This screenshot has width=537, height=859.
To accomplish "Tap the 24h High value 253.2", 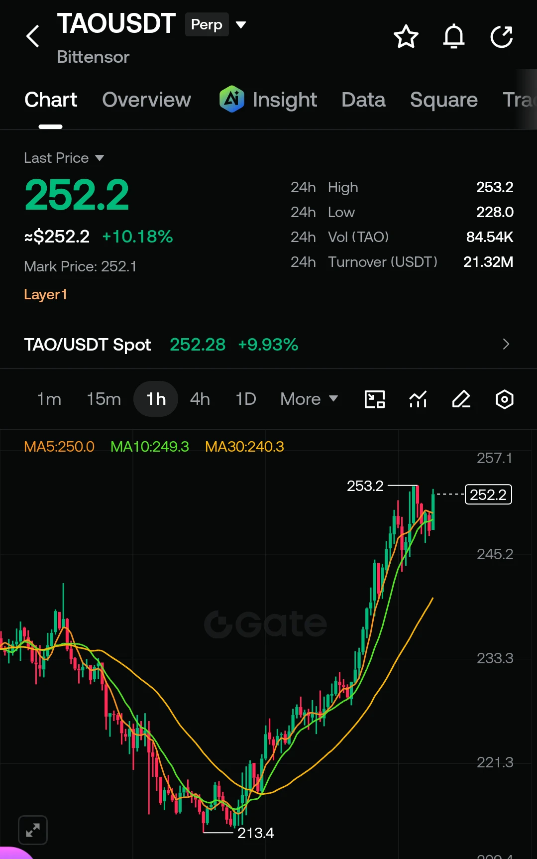I will coord(495,187).
